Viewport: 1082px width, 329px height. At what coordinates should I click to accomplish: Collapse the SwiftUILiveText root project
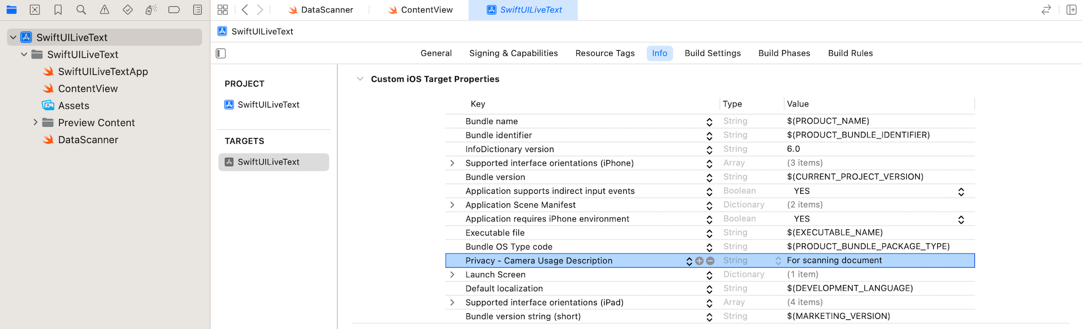pyautogui.click(x=13, y=38)
